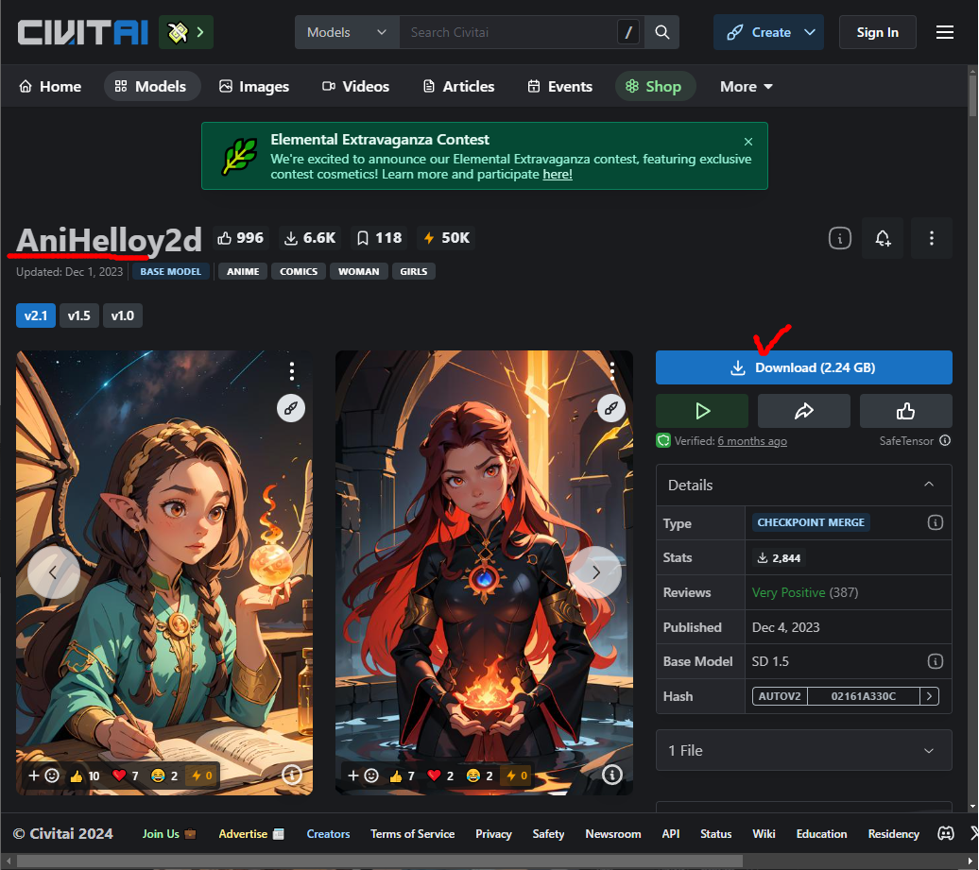Click the ANIME tag
Screen dimensions: 979x870
point(243,271)
